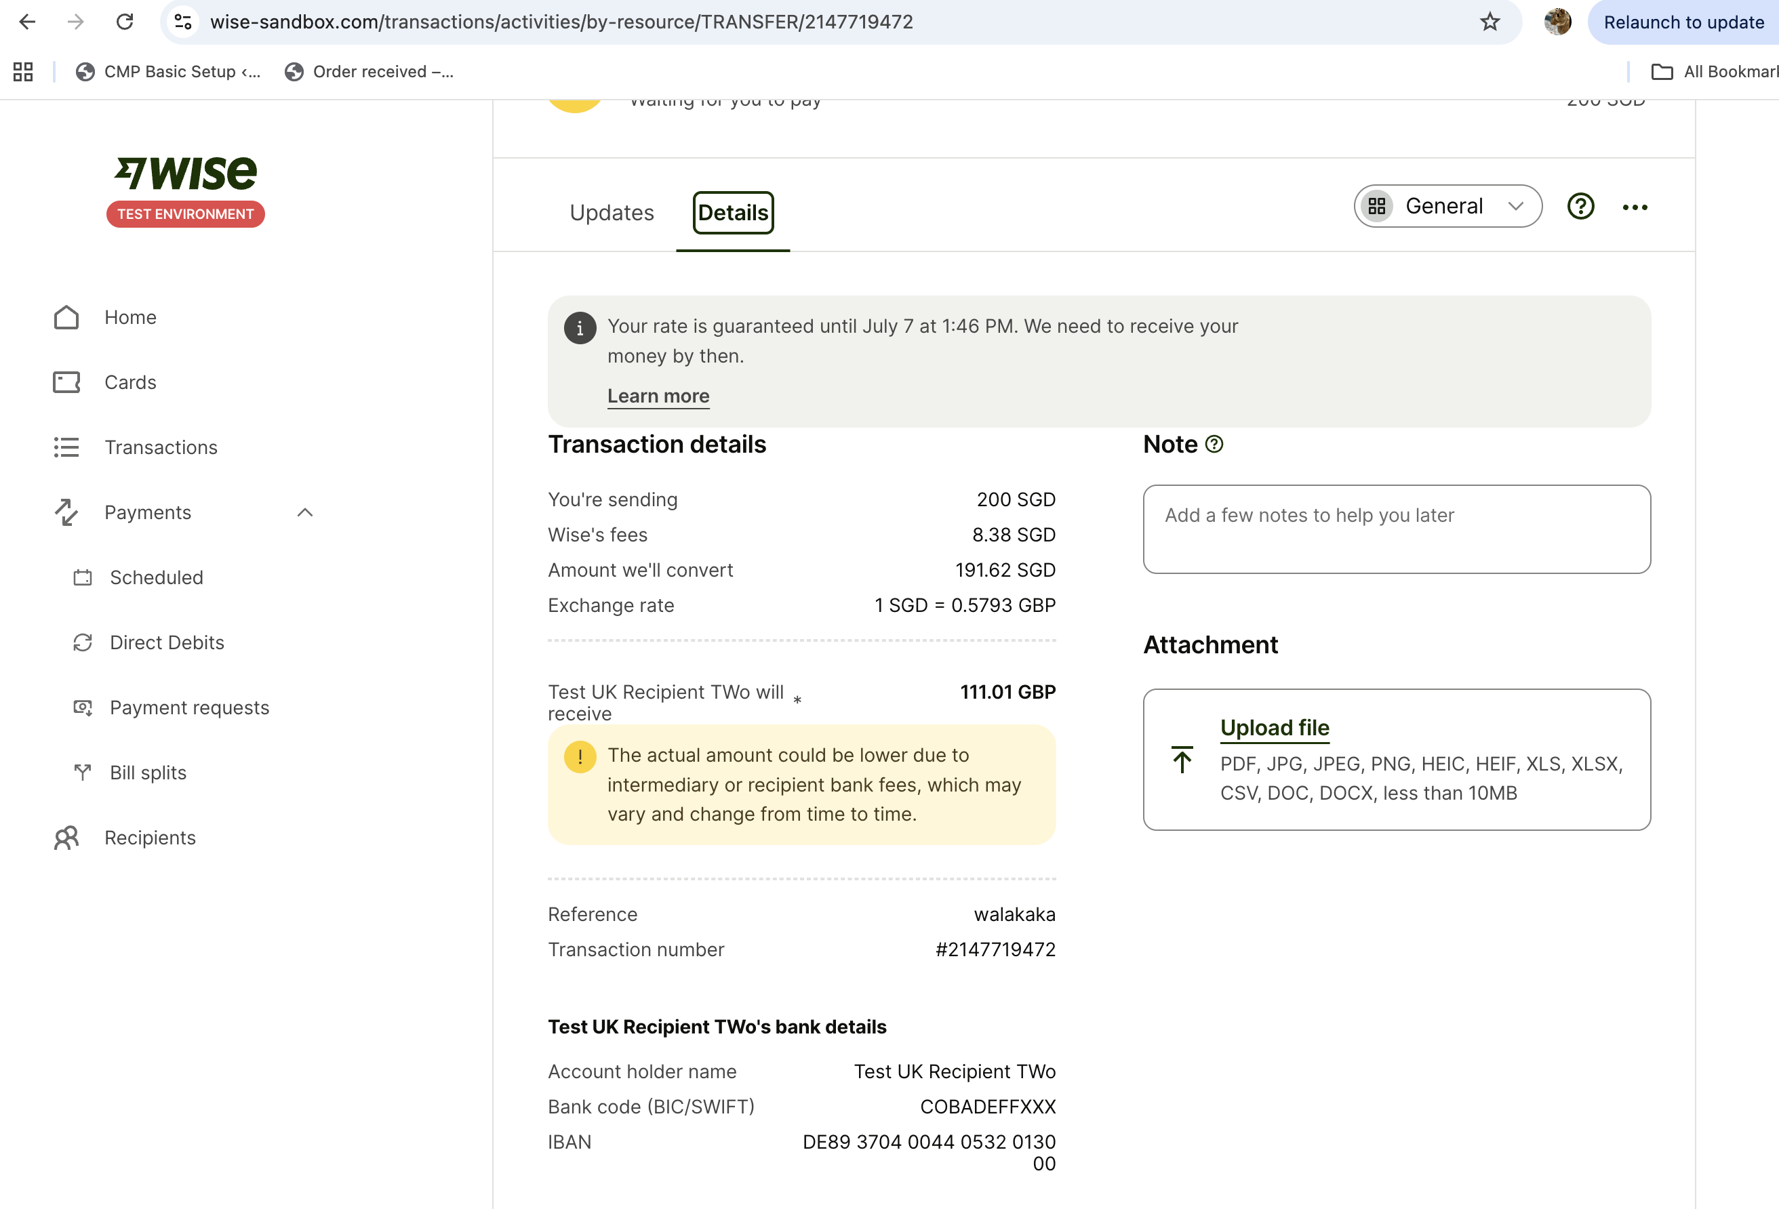Click the note text field

coord(1396,529)
